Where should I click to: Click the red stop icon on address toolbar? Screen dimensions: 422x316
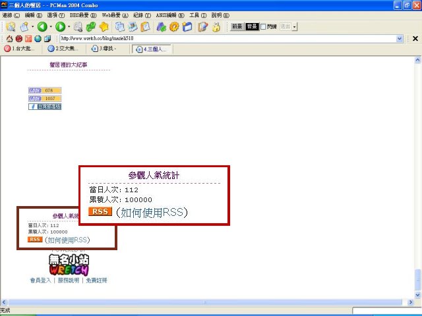coord(19,39)
